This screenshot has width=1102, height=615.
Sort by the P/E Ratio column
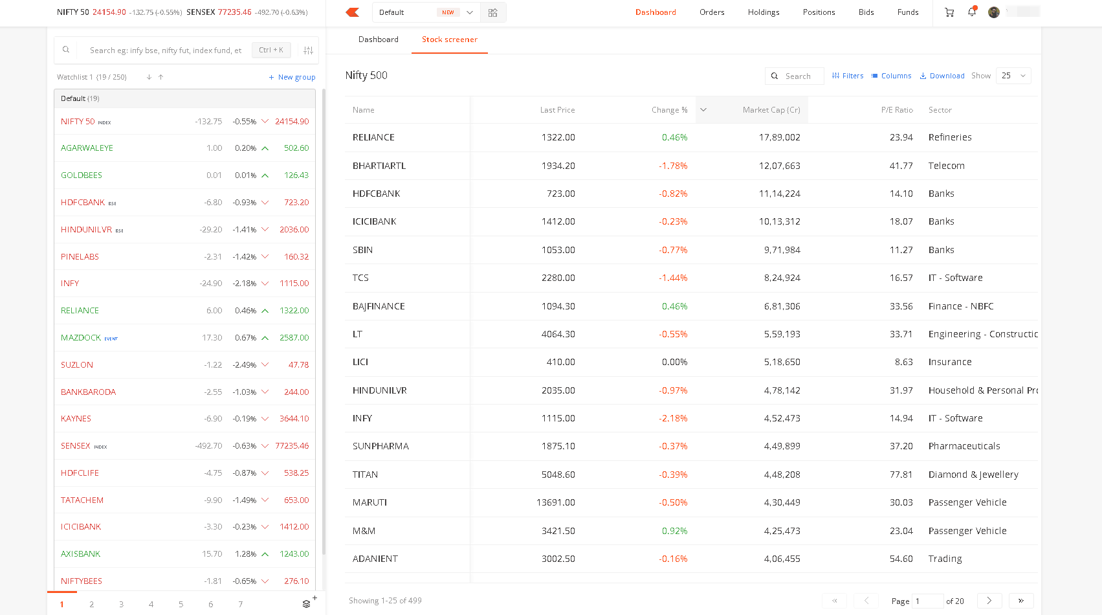[x=897, y=110]
